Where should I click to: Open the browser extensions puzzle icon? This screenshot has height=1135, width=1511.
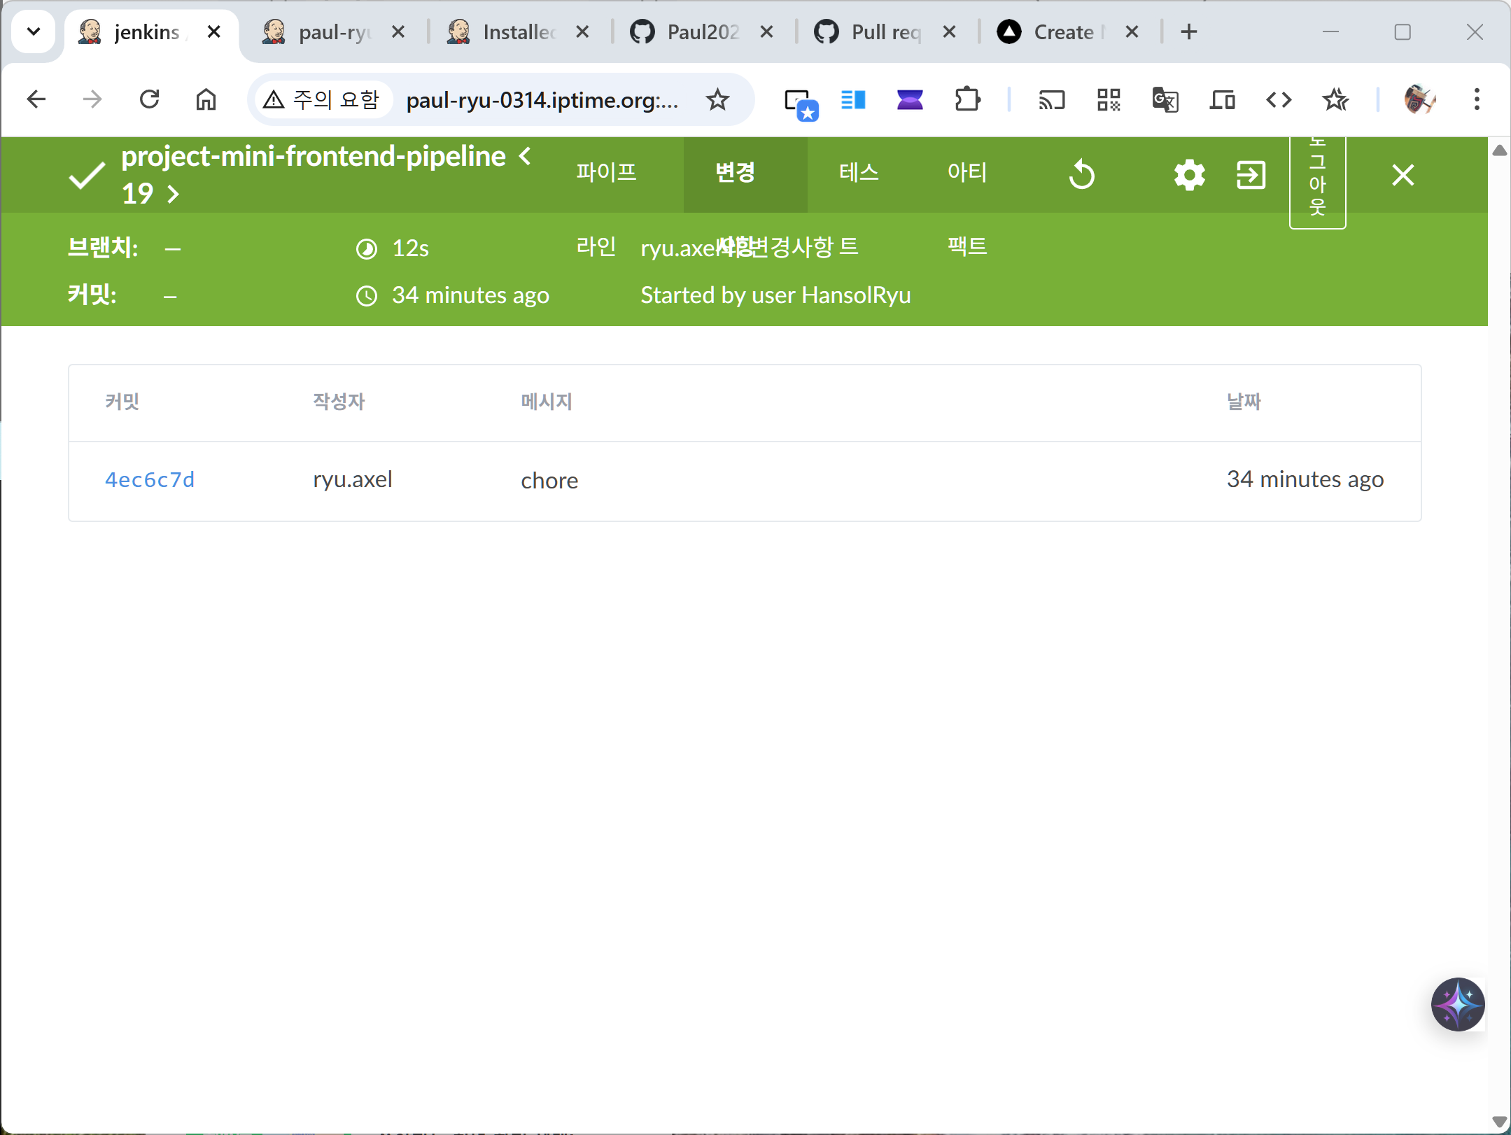[x=967, y=100]
